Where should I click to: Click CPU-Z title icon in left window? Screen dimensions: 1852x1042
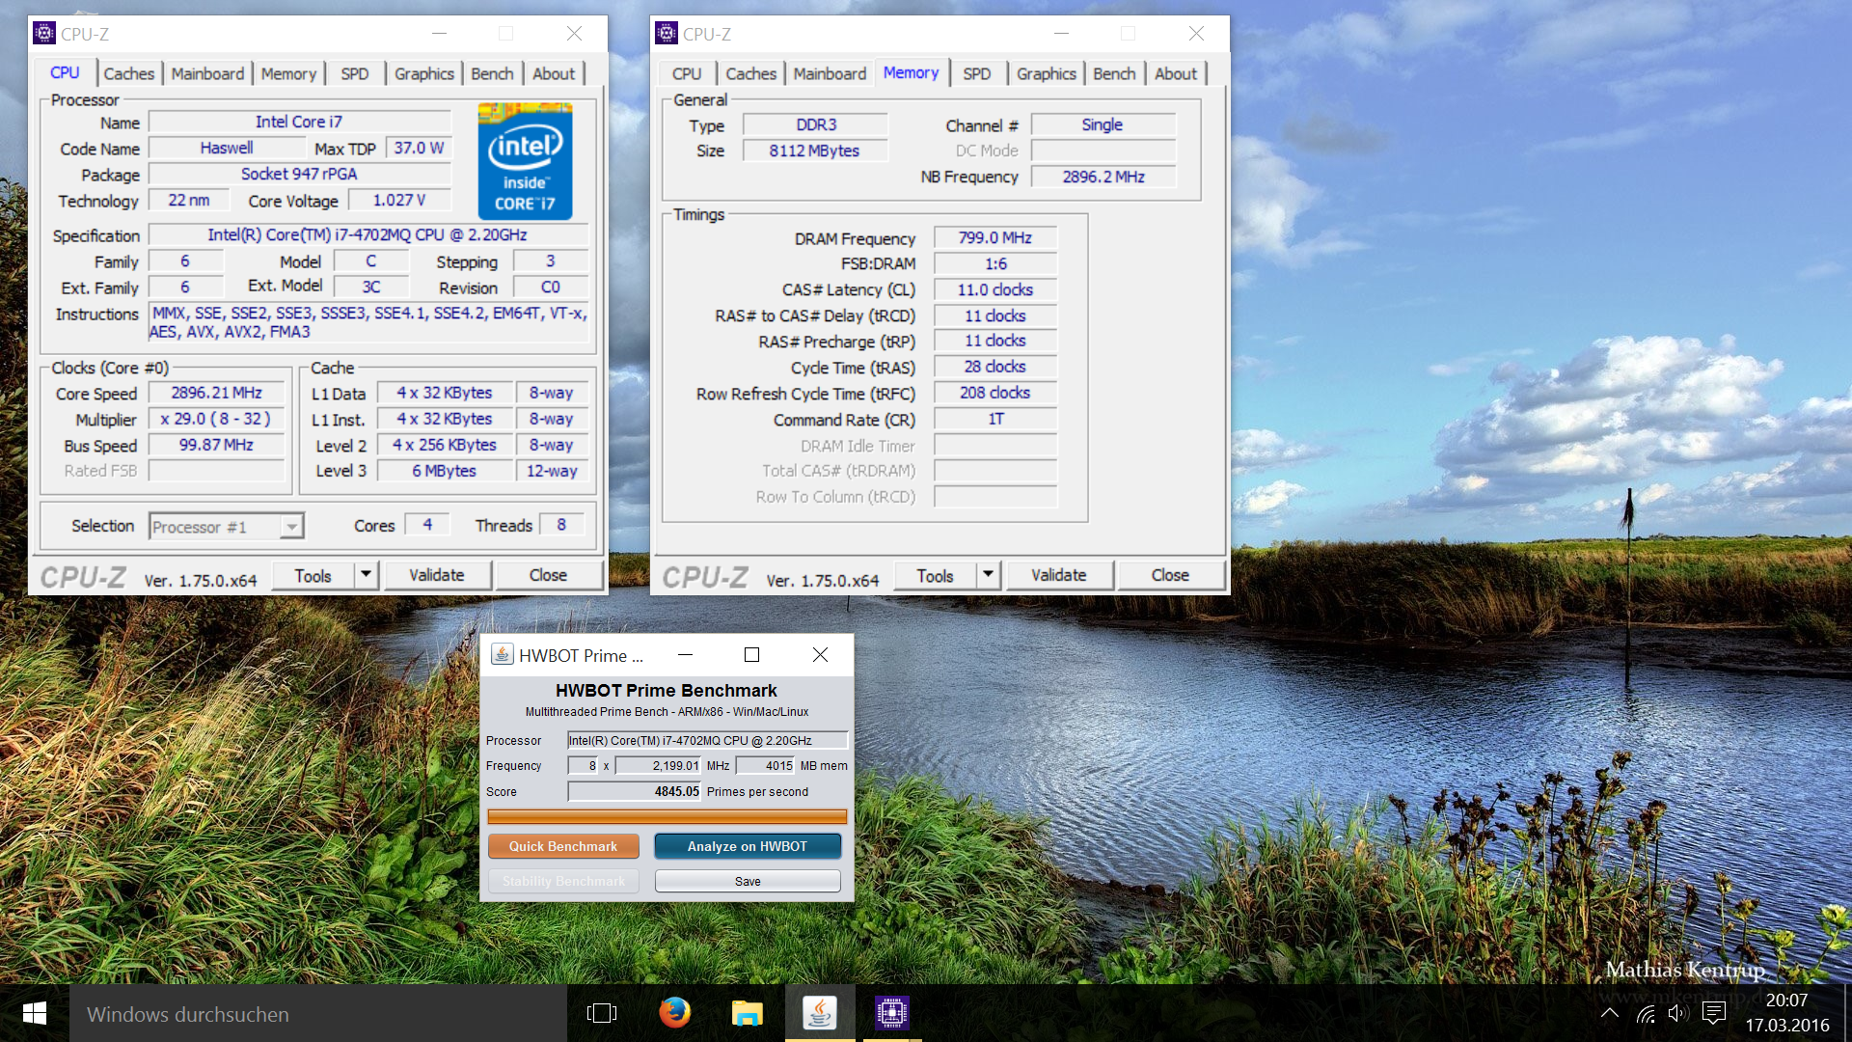click(x=44, y=34)
